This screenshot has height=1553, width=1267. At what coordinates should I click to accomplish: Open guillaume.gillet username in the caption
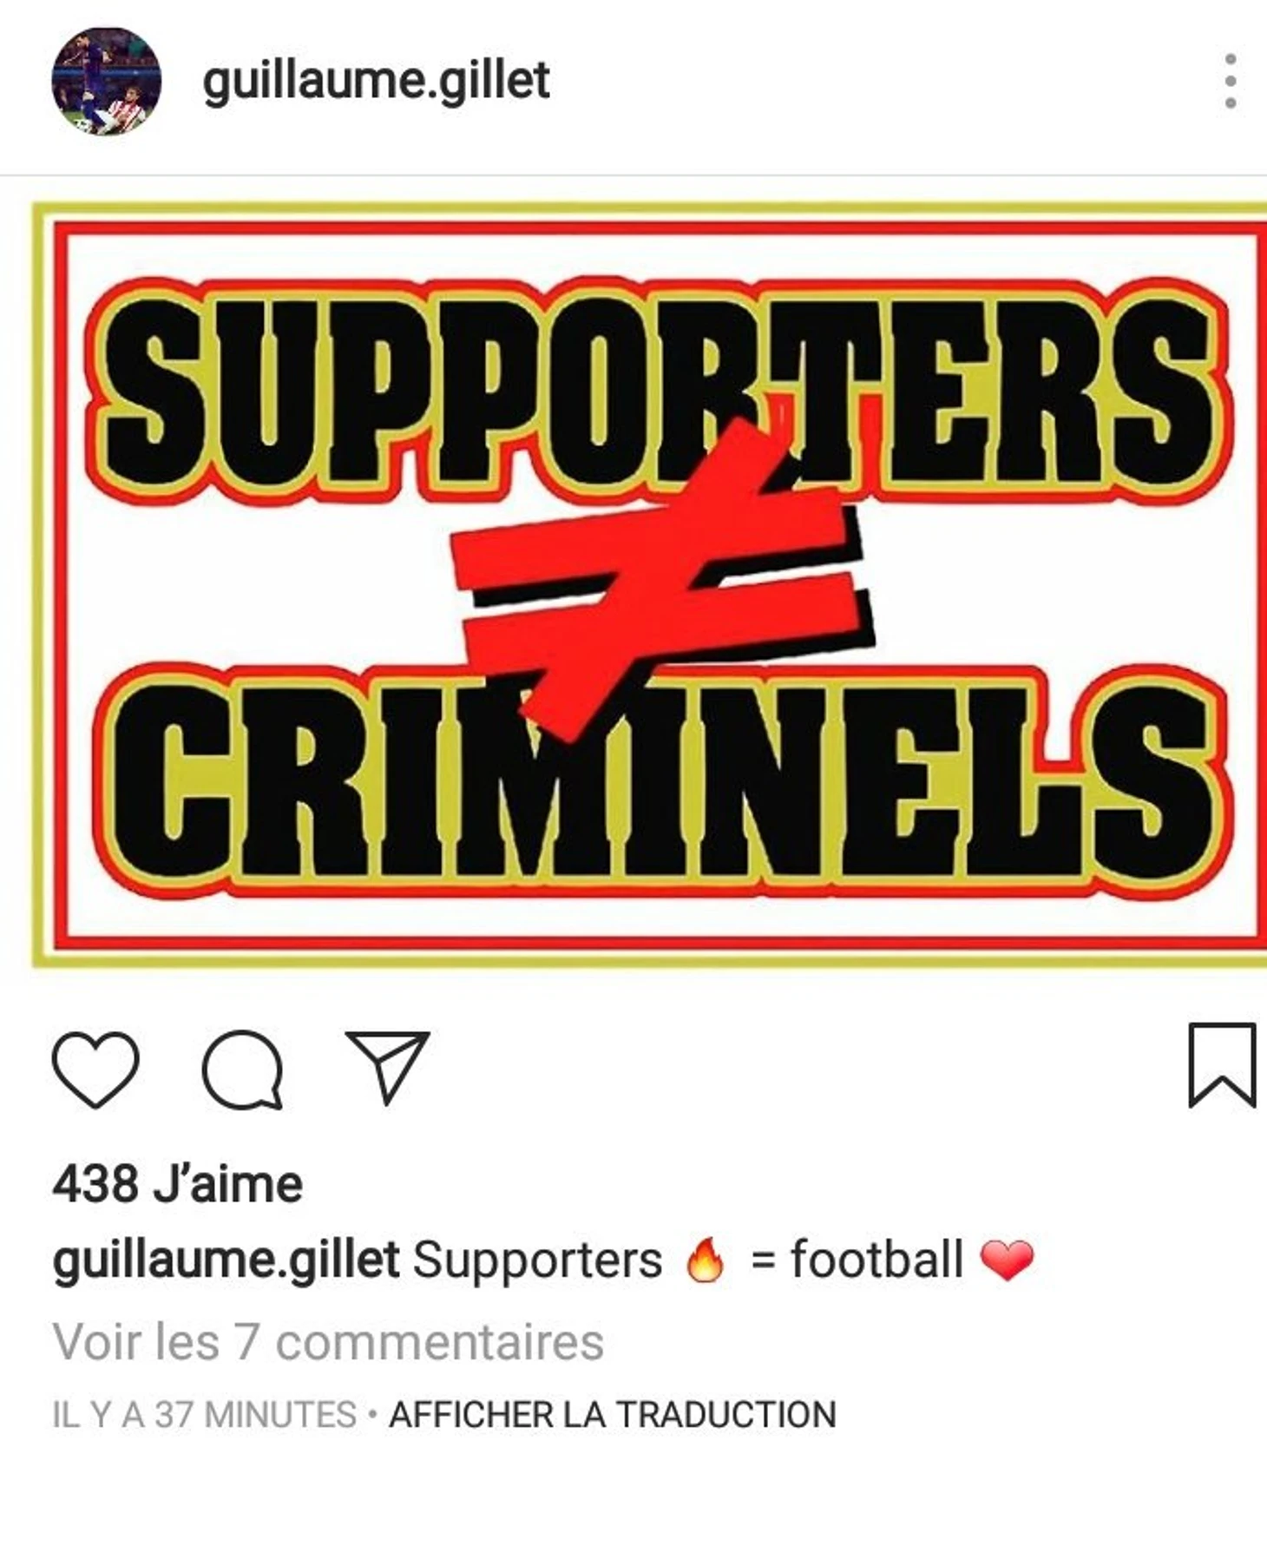pyautogui.click(x=226, y=1261)
